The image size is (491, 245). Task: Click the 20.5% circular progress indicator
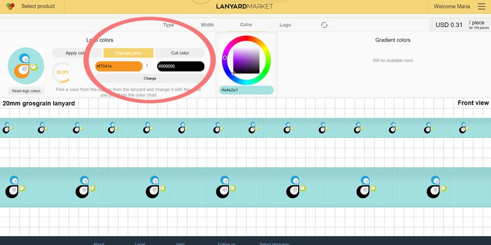click(x=62, y=72)
